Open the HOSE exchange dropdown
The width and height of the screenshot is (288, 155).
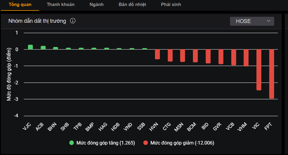(252, 21)
